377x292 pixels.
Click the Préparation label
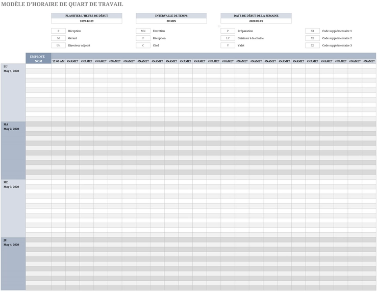[x=245, y=31]
